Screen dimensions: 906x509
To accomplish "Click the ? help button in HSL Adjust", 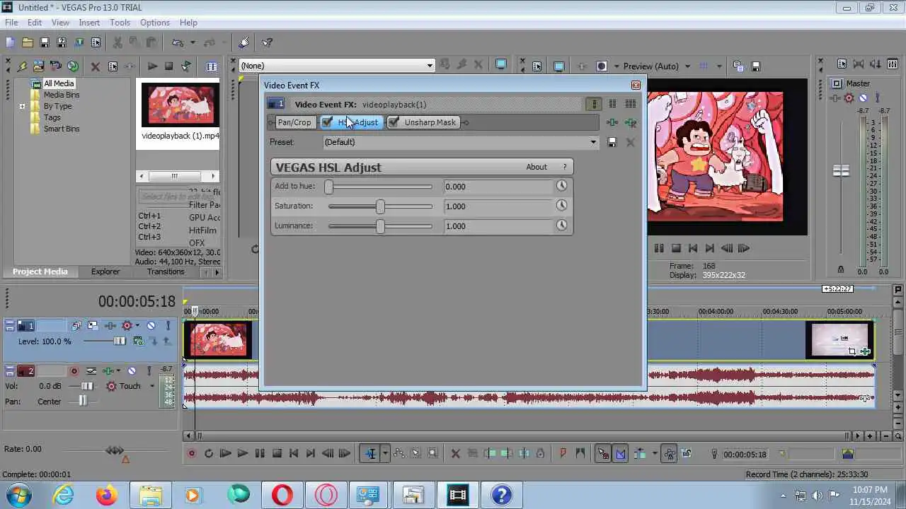I will pyautogui.click(x=564, y=167).
